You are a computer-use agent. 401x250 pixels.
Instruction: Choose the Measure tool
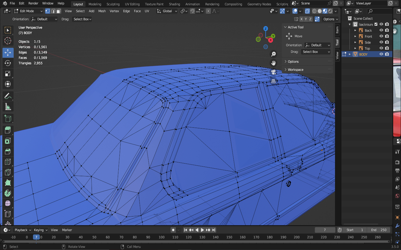pyautogui.click(x=8, y=107)
